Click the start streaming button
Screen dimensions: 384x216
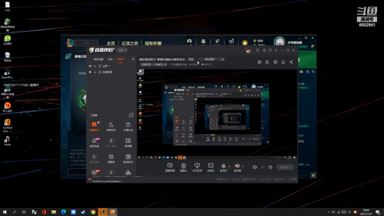[x=285, y=167]
